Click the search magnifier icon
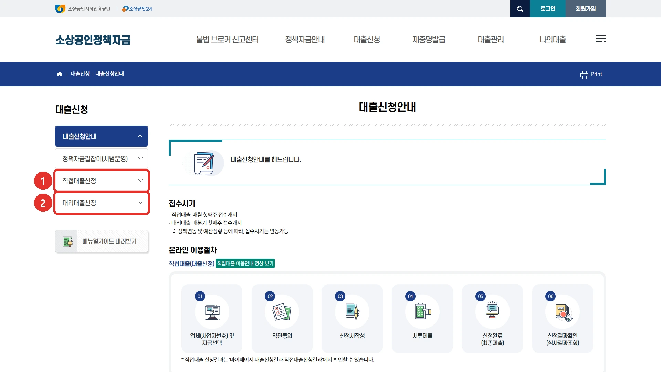 520,9
